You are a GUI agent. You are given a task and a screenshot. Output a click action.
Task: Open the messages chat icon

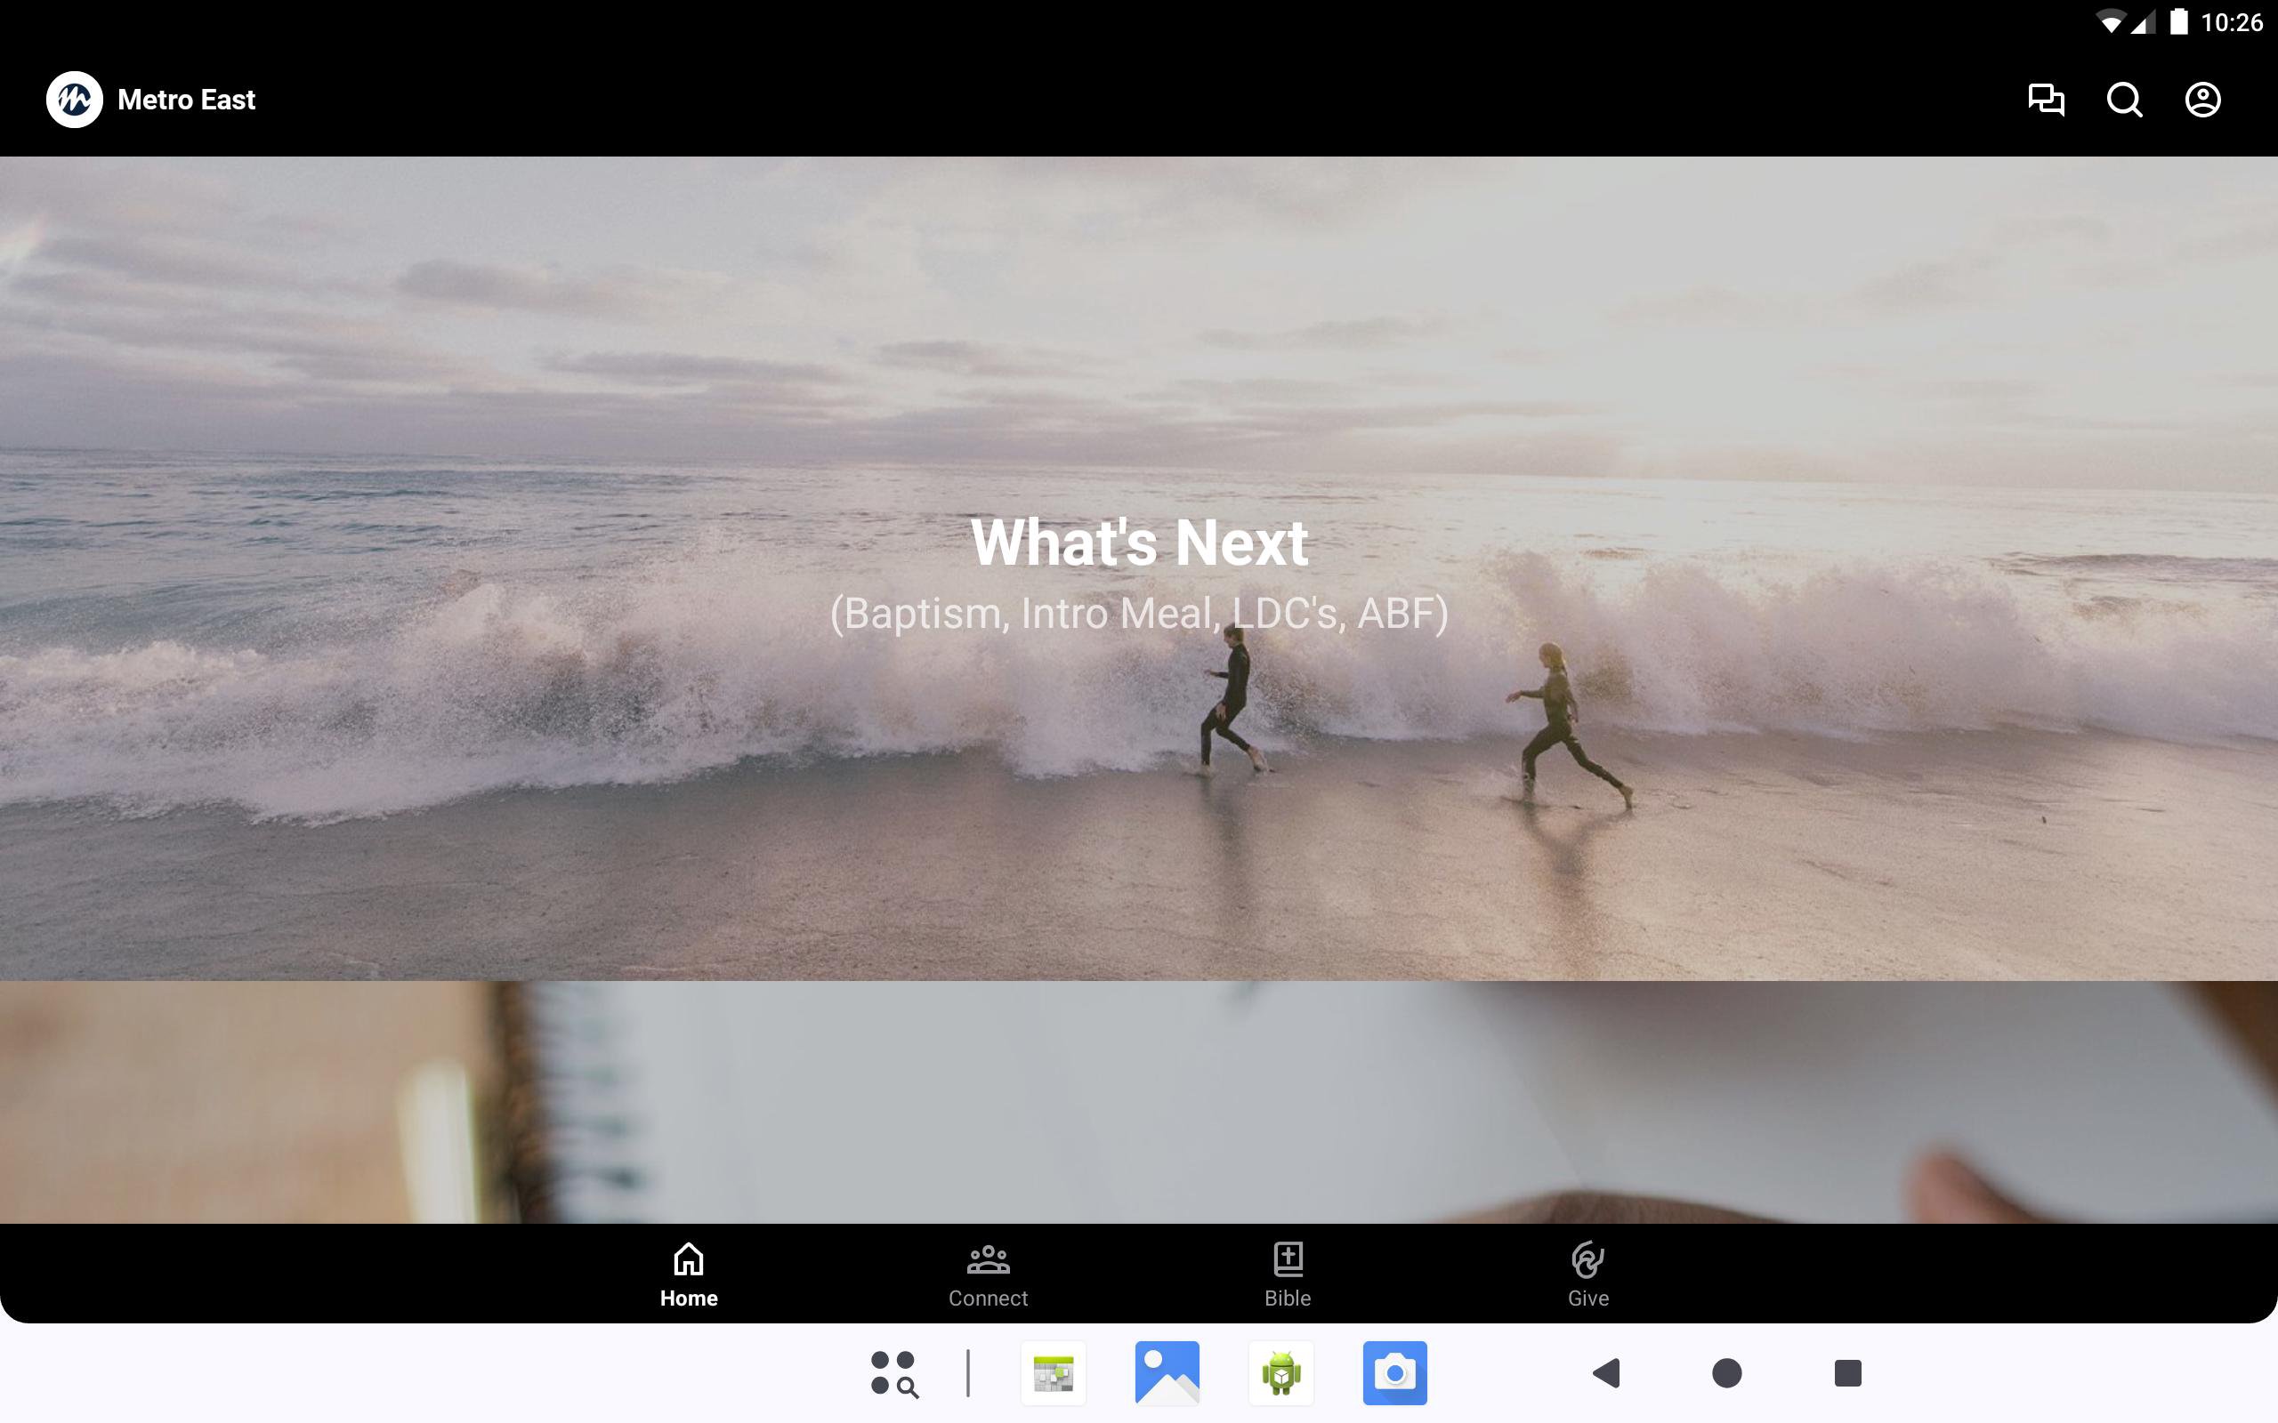tap(2046, 100)
